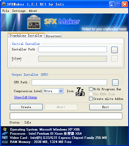Switch to the Directory tab
The width and height of the screenshot is (129, 146).
point(53,36)
